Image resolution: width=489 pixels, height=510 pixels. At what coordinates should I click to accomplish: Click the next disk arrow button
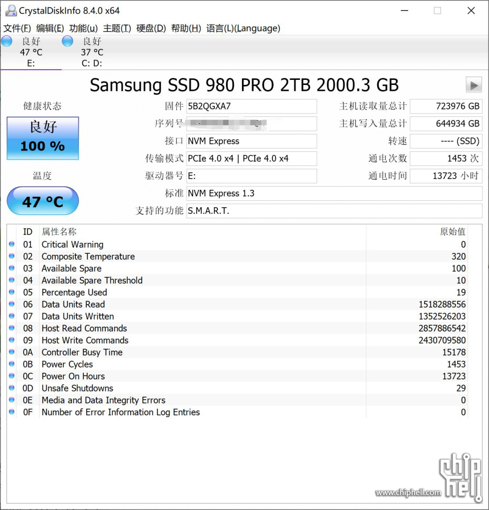[474, 85]
